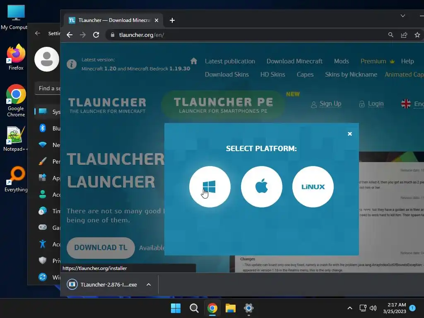Select Personalization brush icon in Settings
Viewport: 424px width, 318px height.
pyautogui.click(x=43, y=161)
